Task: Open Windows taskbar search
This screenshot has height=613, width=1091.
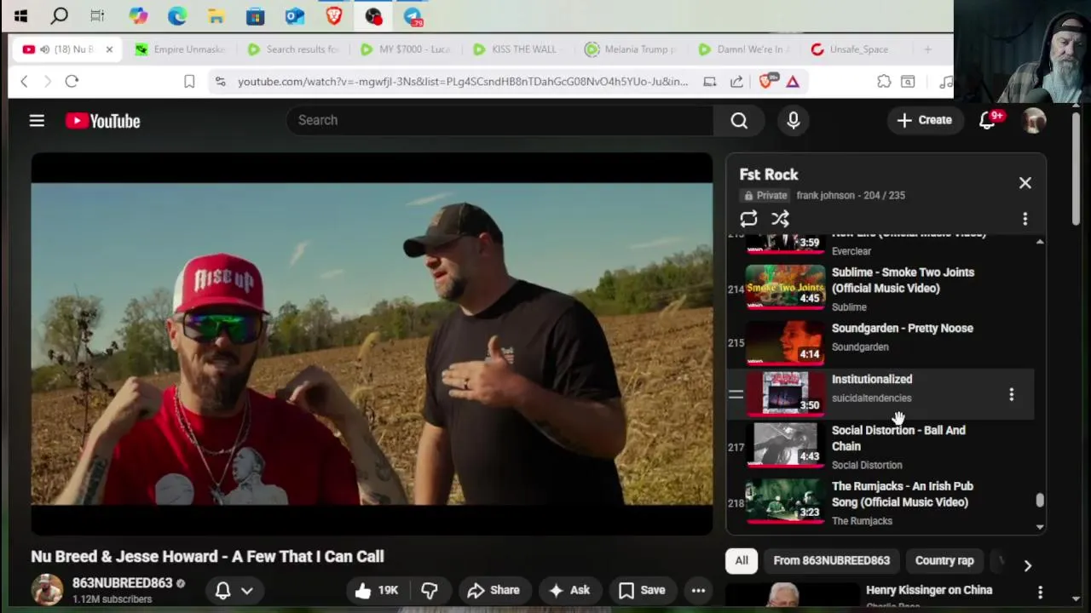Action: 60,15
